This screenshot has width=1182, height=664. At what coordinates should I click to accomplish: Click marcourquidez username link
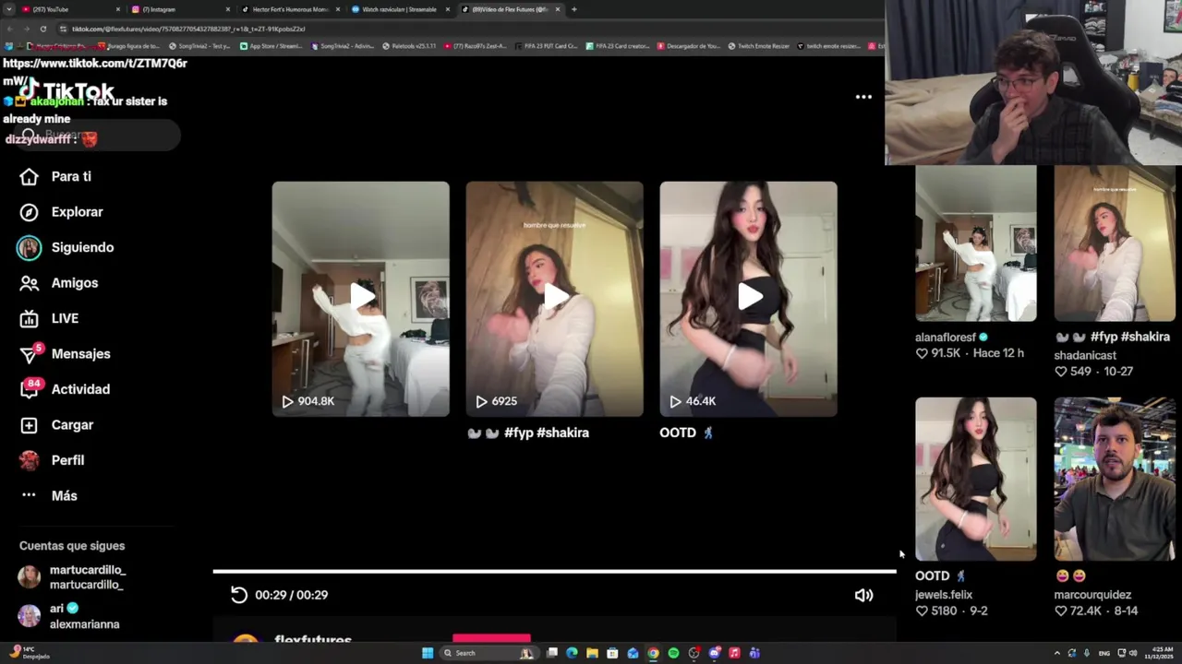coord(1092,595)
